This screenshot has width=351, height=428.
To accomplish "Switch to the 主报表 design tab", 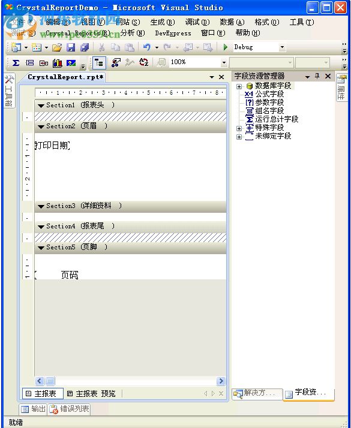I will [43, 394].
